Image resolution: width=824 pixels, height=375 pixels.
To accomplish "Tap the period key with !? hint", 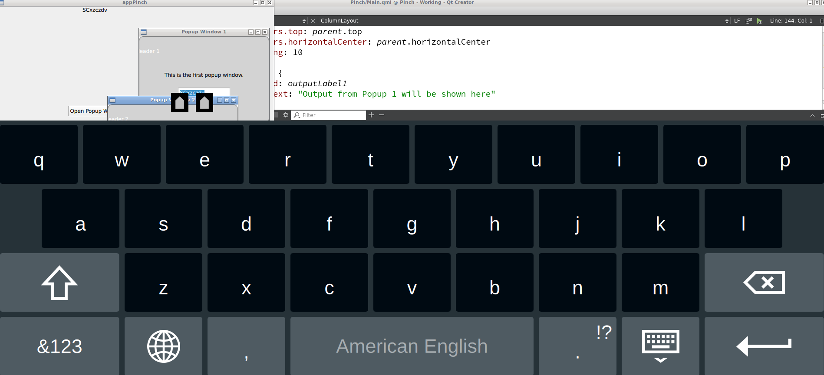I will [577, 346].
